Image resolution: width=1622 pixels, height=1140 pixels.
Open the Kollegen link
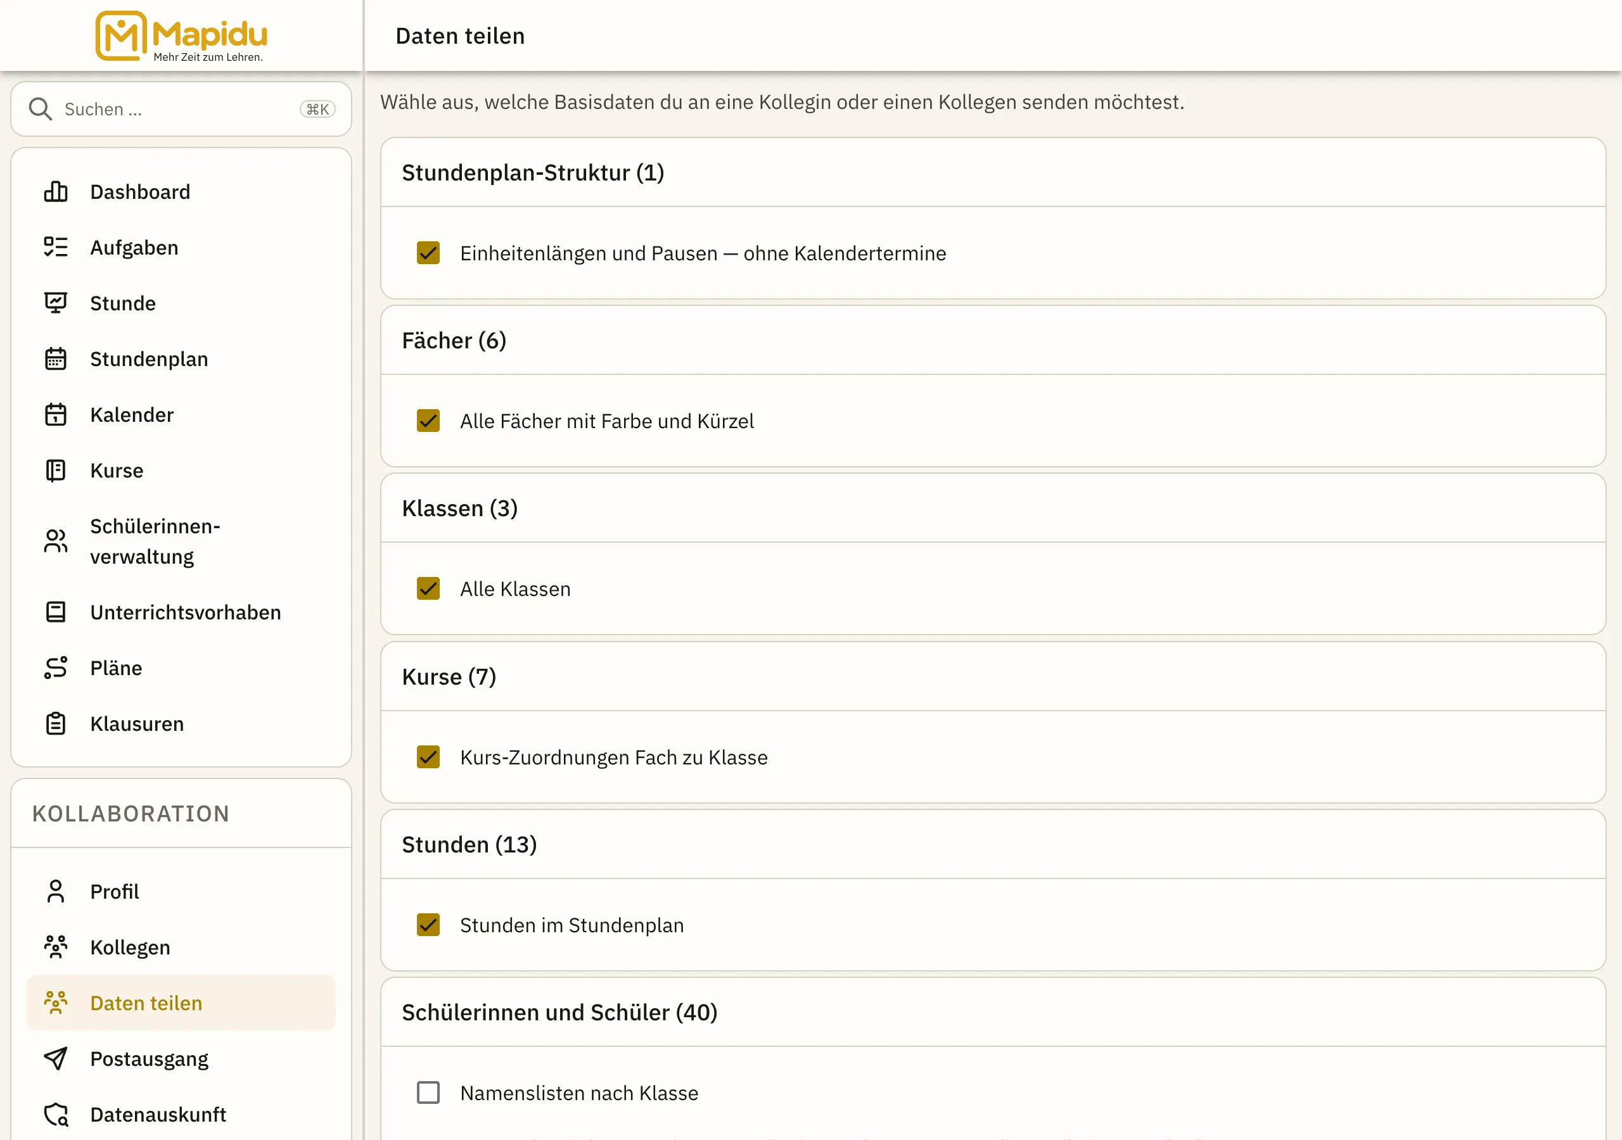click(x=181, y=947)
